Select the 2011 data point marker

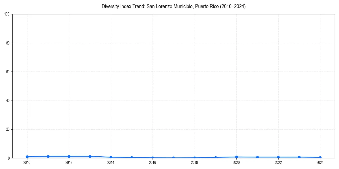(x=48, y=156)
